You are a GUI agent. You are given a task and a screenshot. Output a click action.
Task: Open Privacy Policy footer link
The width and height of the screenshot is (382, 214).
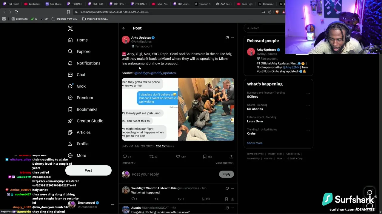[275, 154]
